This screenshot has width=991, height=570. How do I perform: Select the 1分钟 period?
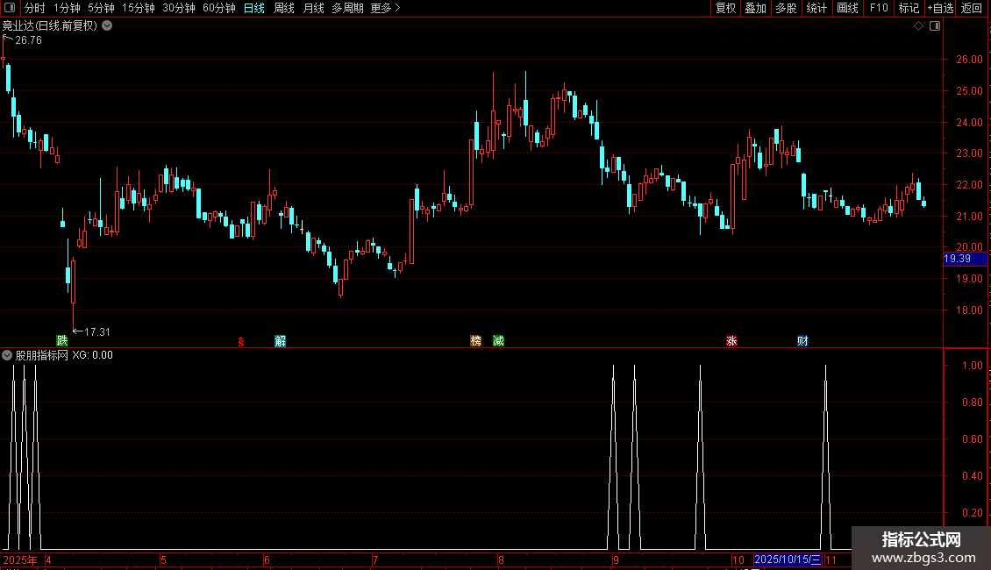(x=67, y=8)
